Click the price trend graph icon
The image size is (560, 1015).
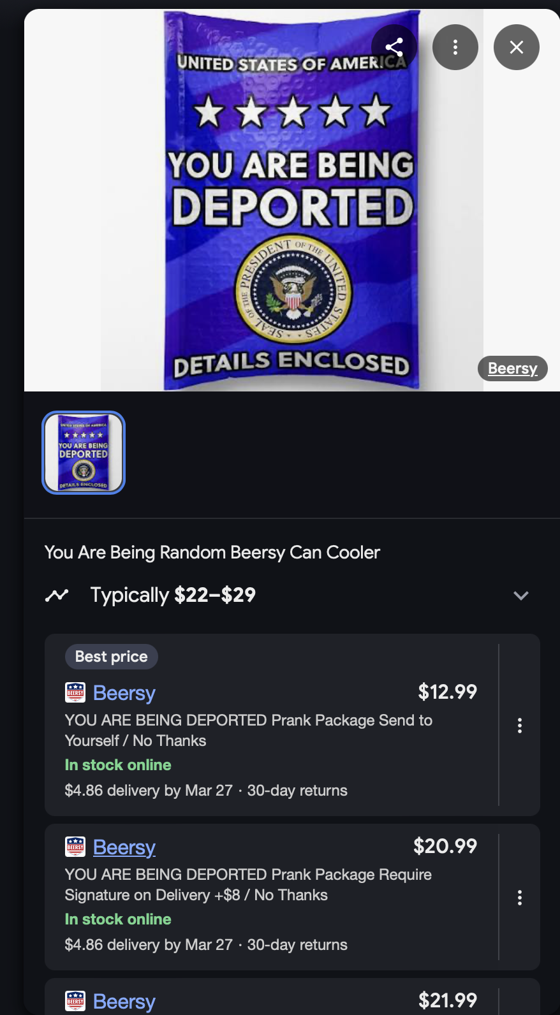(57, 595)
